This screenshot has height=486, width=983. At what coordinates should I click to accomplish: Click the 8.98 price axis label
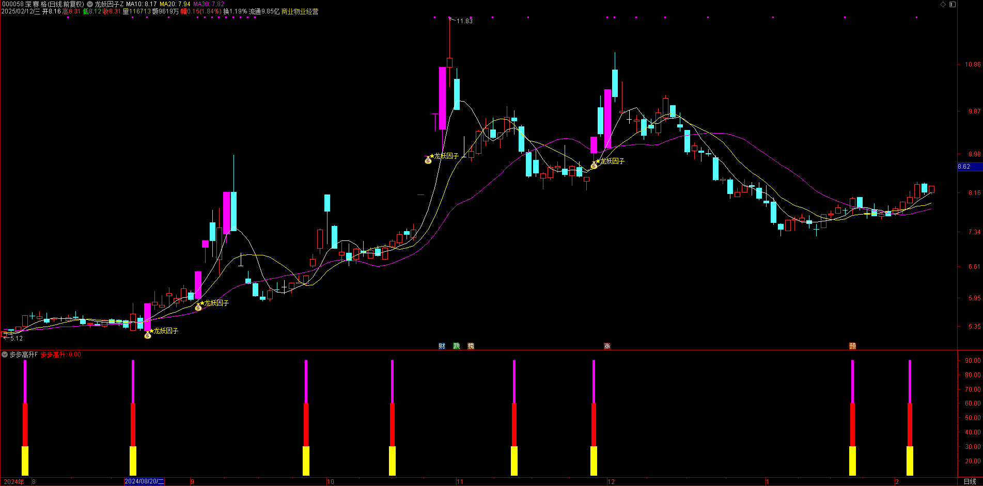coord(974,154)
